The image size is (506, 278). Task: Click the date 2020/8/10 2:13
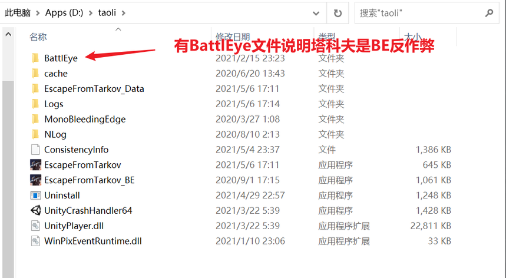point(247,134)
